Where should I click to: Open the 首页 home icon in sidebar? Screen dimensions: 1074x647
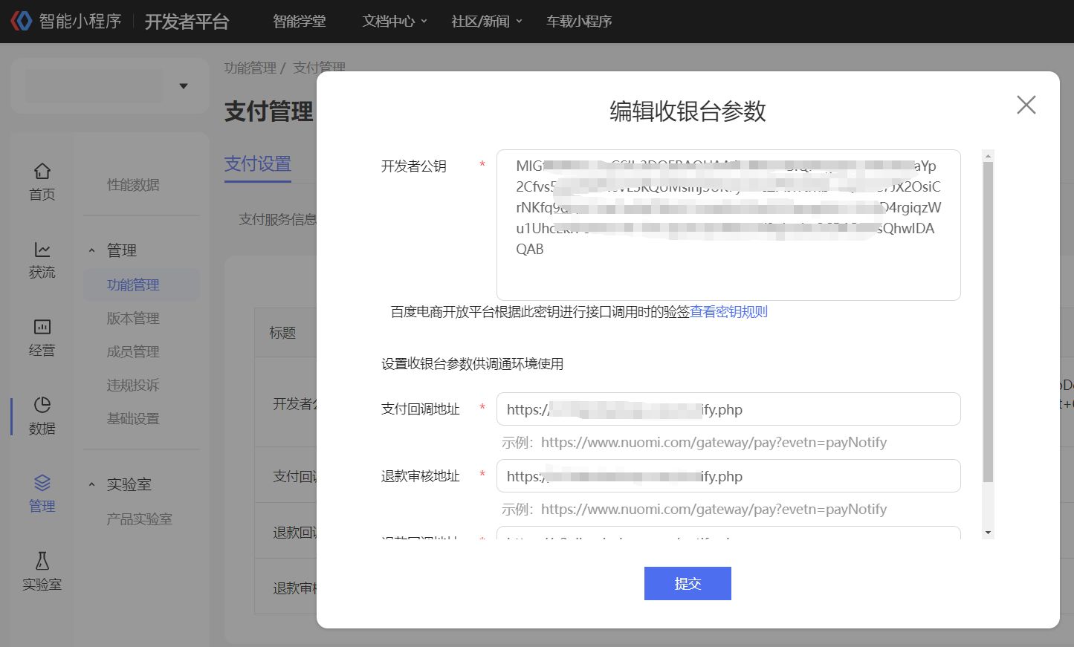[x=42, y=172]
